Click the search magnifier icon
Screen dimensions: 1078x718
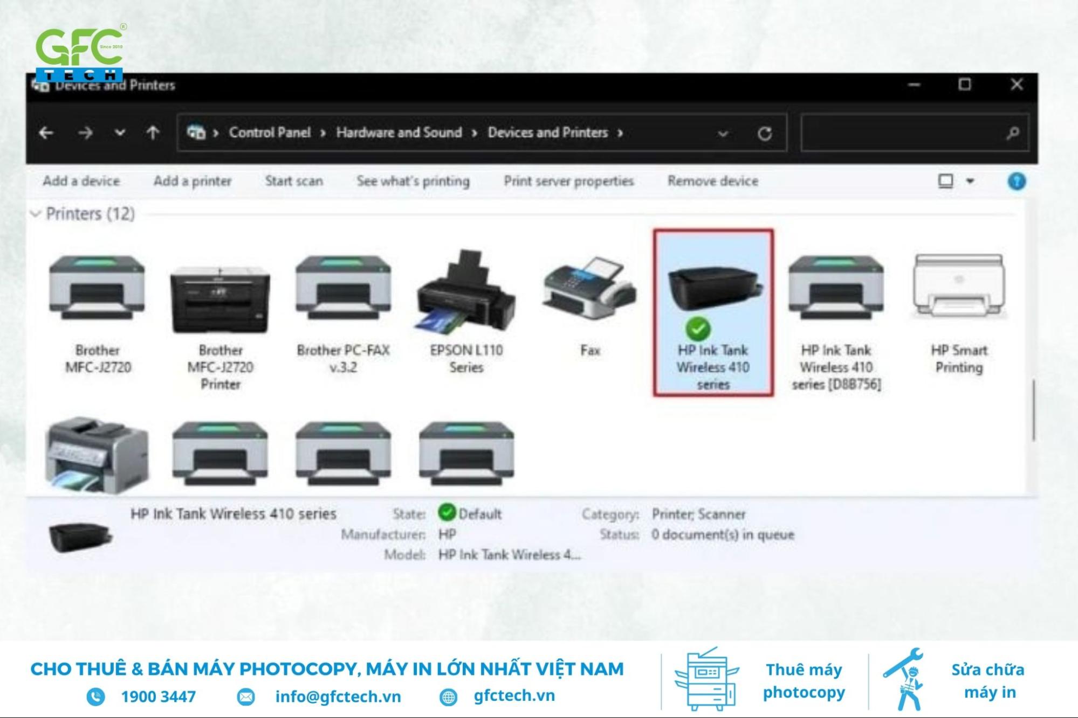point(1013,133)
